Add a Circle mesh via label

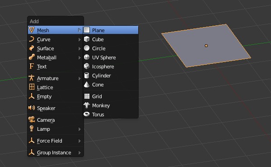tap(98, 48)
